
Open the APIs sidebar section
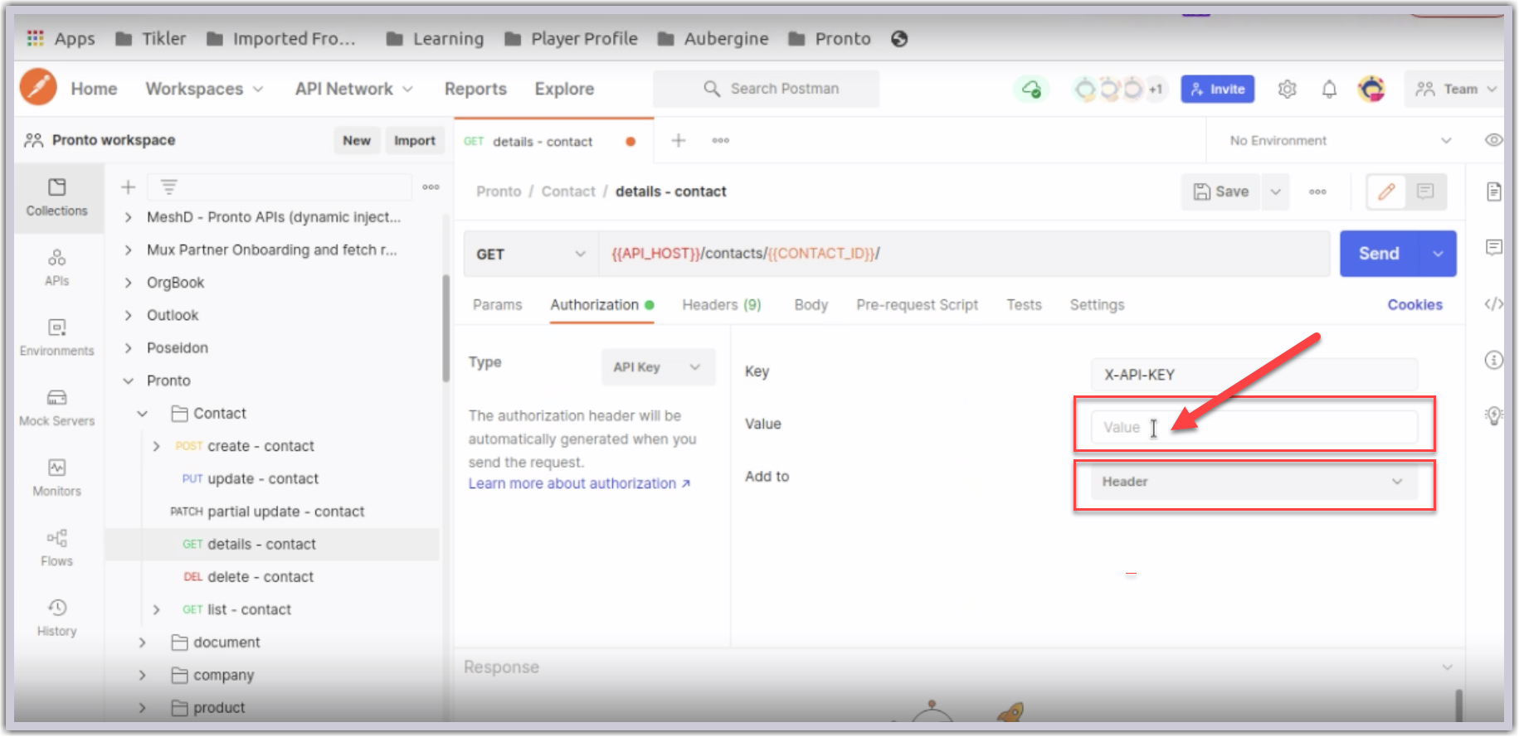click(x=56, y=268)
